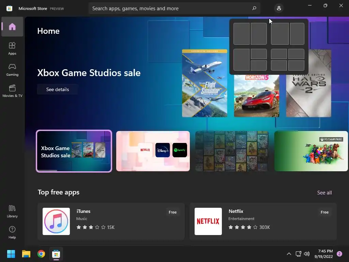Open the user account profile icon
Screen dimensions: 349x262
pos(279,9)
